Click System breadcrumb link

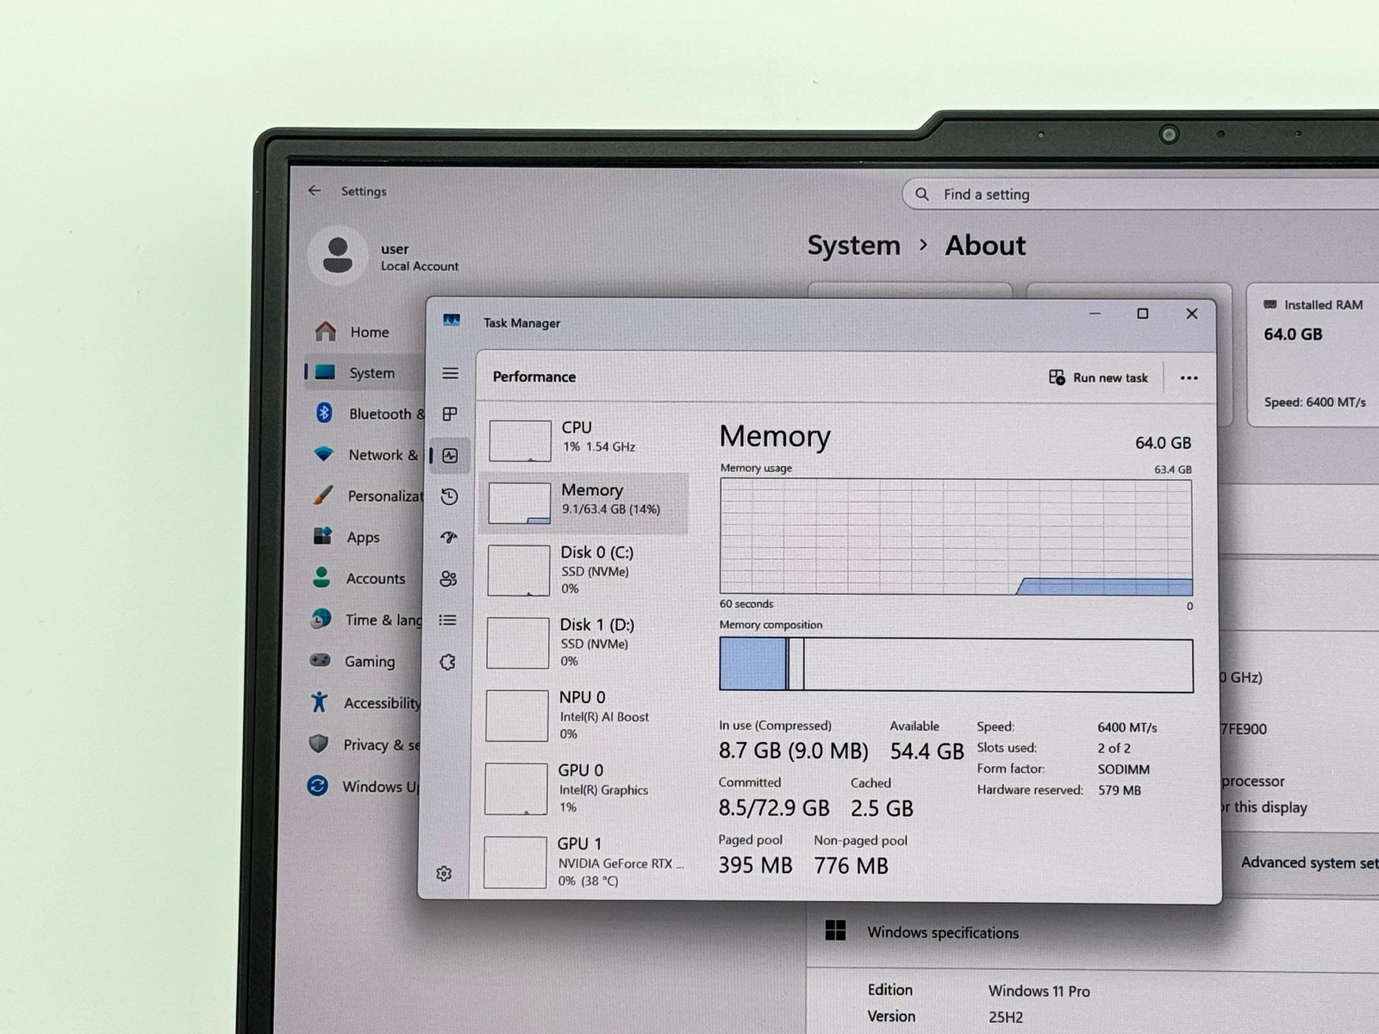pos(853,246)
